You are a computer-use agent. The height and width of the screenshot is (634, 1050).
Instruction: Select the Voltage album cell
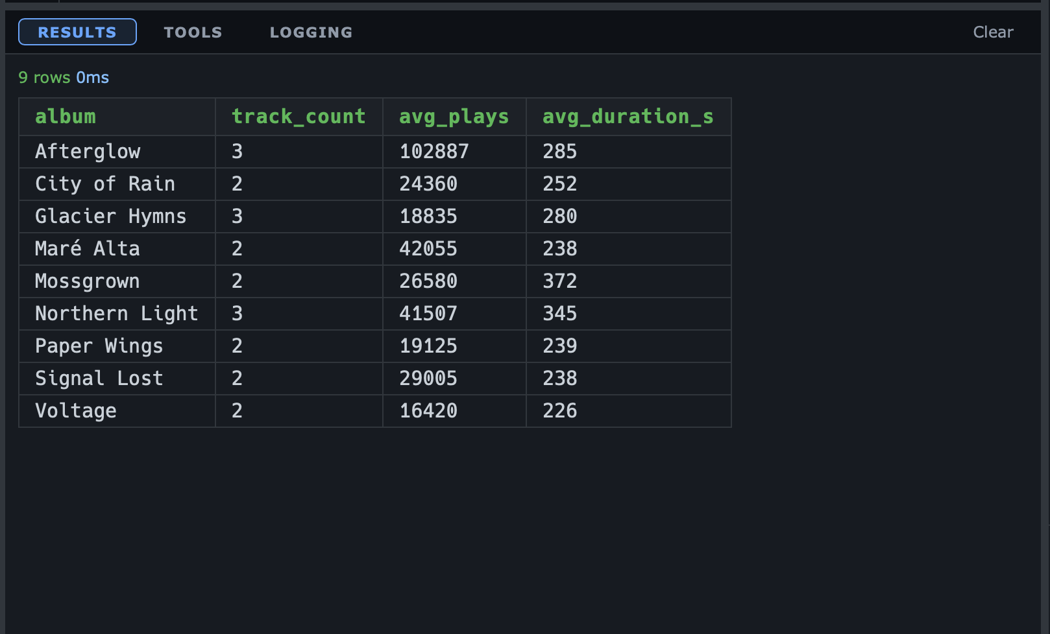(x=117, y=411)
